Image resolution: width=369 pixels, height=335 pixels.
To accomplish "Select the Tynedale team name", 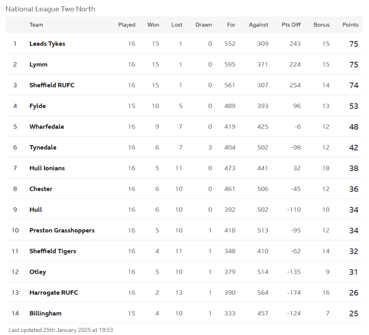I will click(43, 147).
